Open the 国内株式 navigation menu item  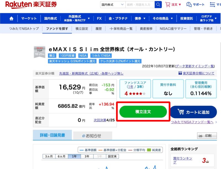(51, 18)
